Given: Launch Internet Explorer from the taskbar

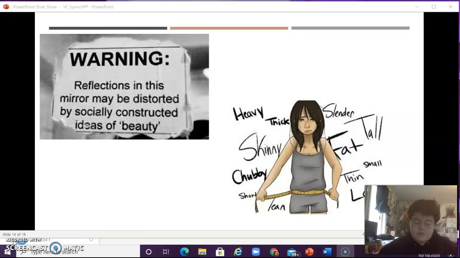Looking at the screenshot, I should coord(238,252).
